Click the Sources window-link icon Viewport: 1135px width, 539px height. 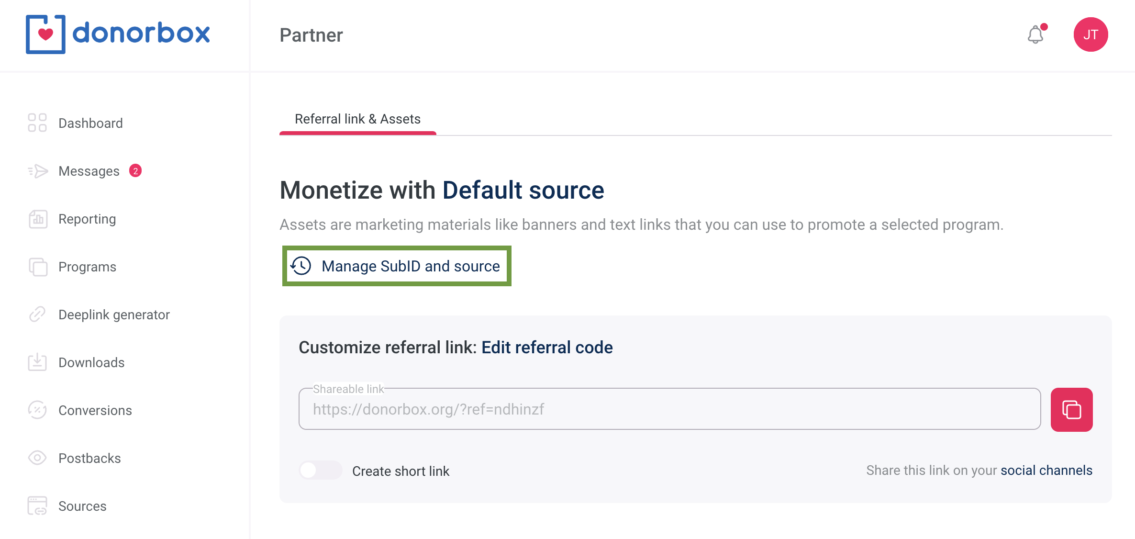(x=37, y=506)
